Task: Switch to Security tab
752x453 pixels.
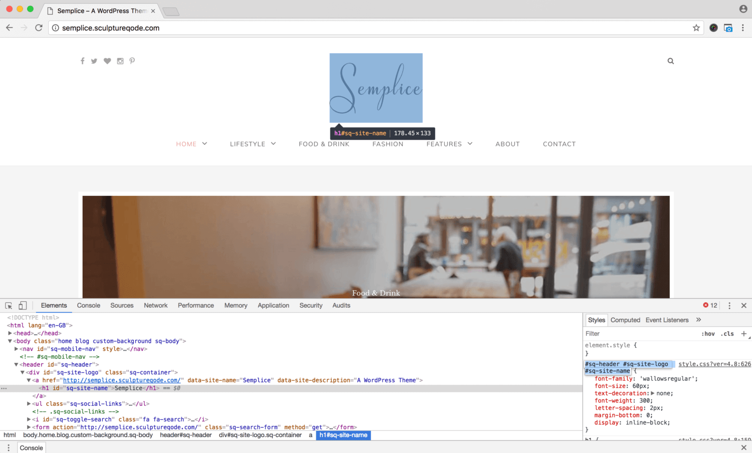Action: 311,306
